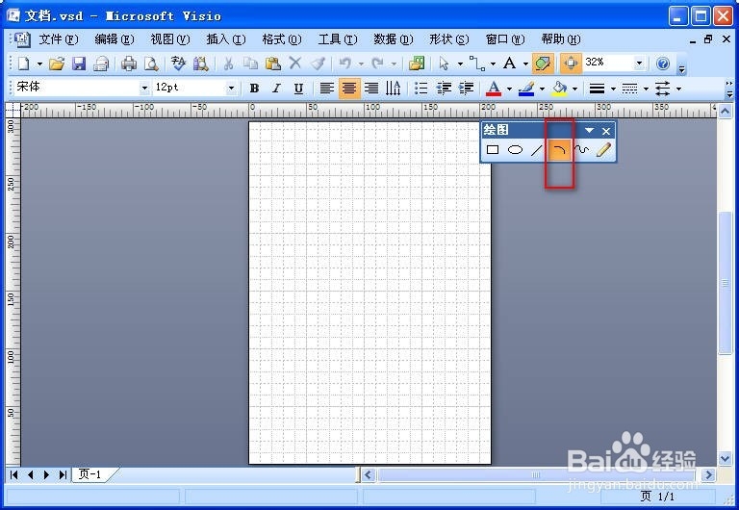Open the 帮助(H) menu
The height and width of the screenshot is (510, 739).
pos(561,39)
